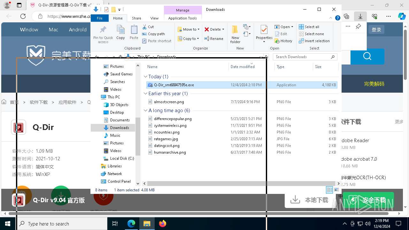409x230 pixels.
Task: Click the New folder icon
Action: pyautogui.click(x=235, y=30)
